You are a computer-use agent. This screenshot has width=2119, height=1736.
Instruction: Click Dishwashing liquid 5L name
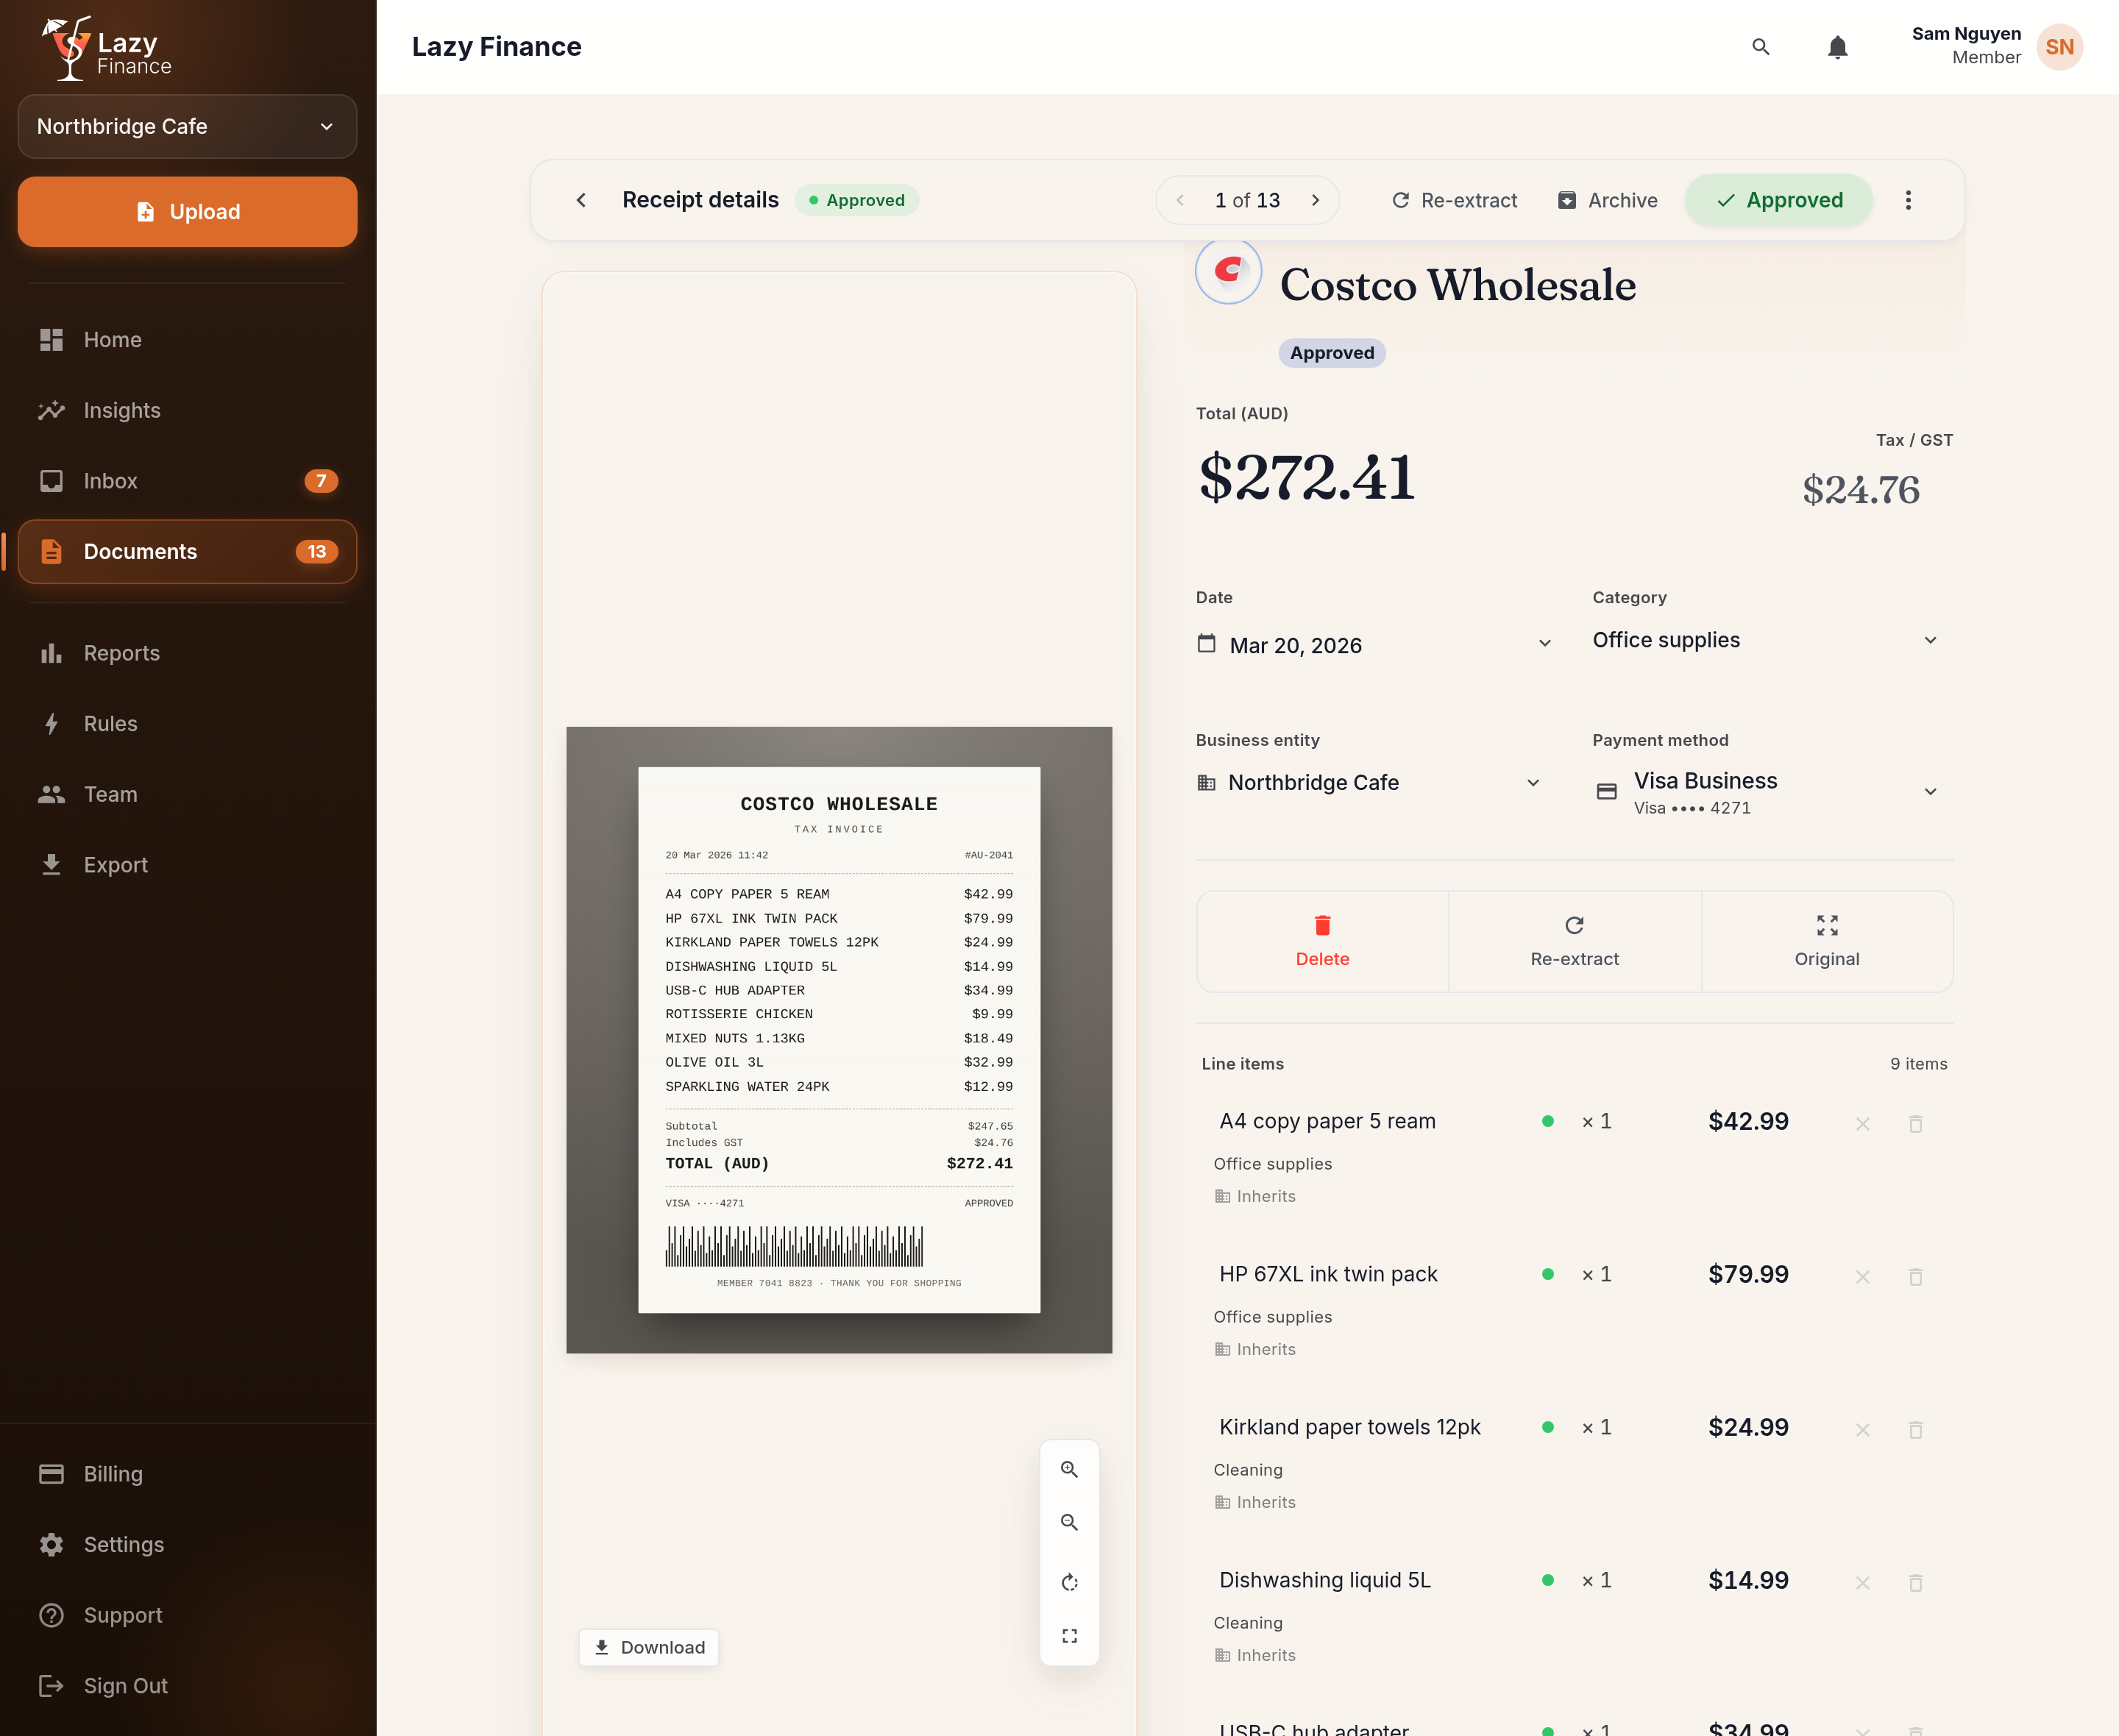1324,1580
